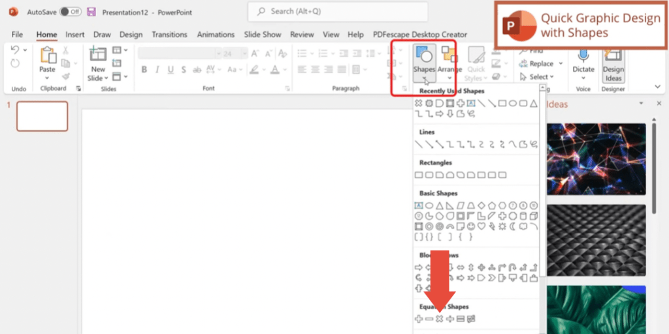The height and width of the screenshot is (334, 669).
Task: Click the Undo arrow icon
Action: pos(15,50)
